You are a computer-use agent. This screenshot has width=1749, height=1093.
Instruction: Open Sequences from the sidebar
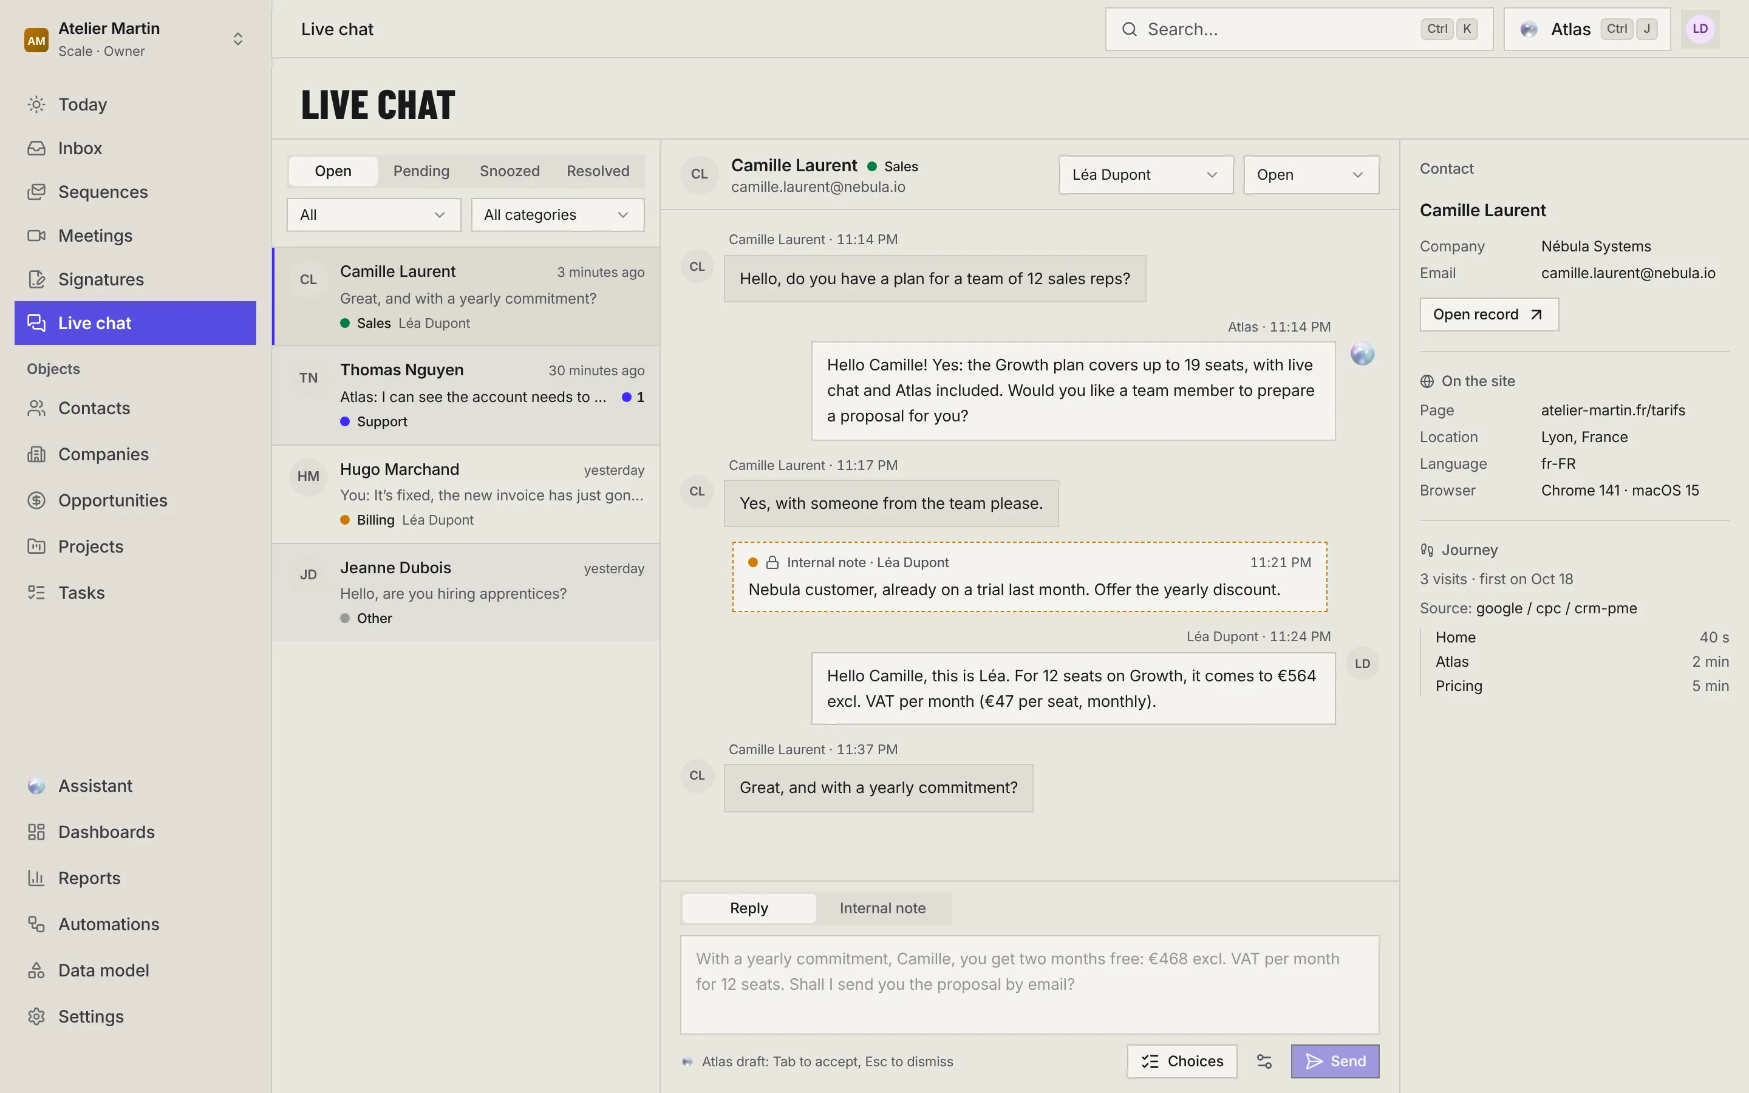pyautogui.click(x=135, y=191)
